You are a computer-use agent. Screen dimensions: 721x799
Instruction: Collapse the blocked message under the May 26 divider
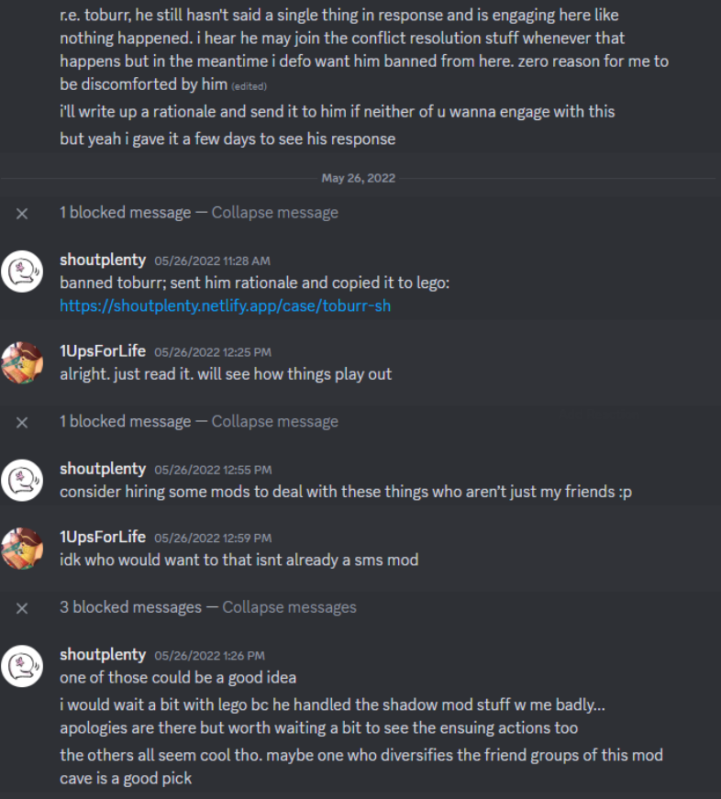274,213
